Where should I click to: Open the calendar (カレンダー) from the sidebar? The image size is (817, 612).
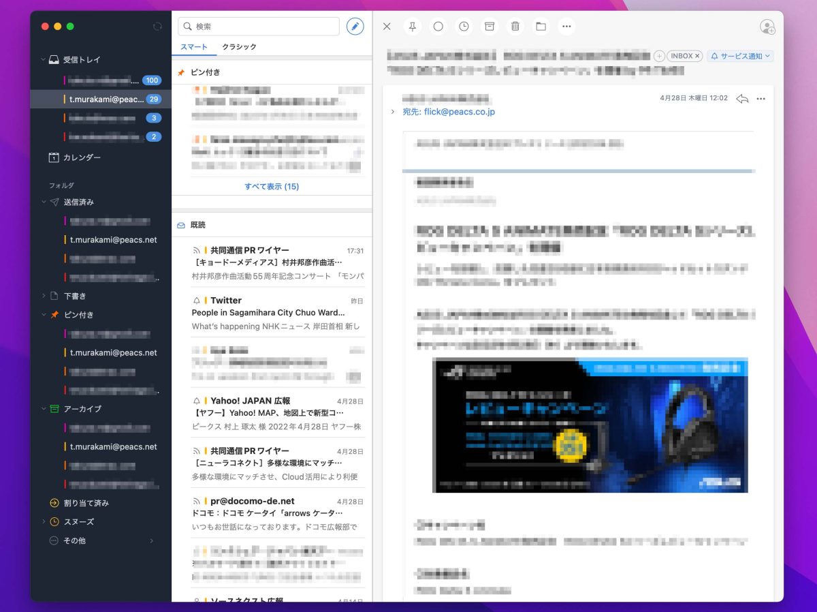(82, 157)
